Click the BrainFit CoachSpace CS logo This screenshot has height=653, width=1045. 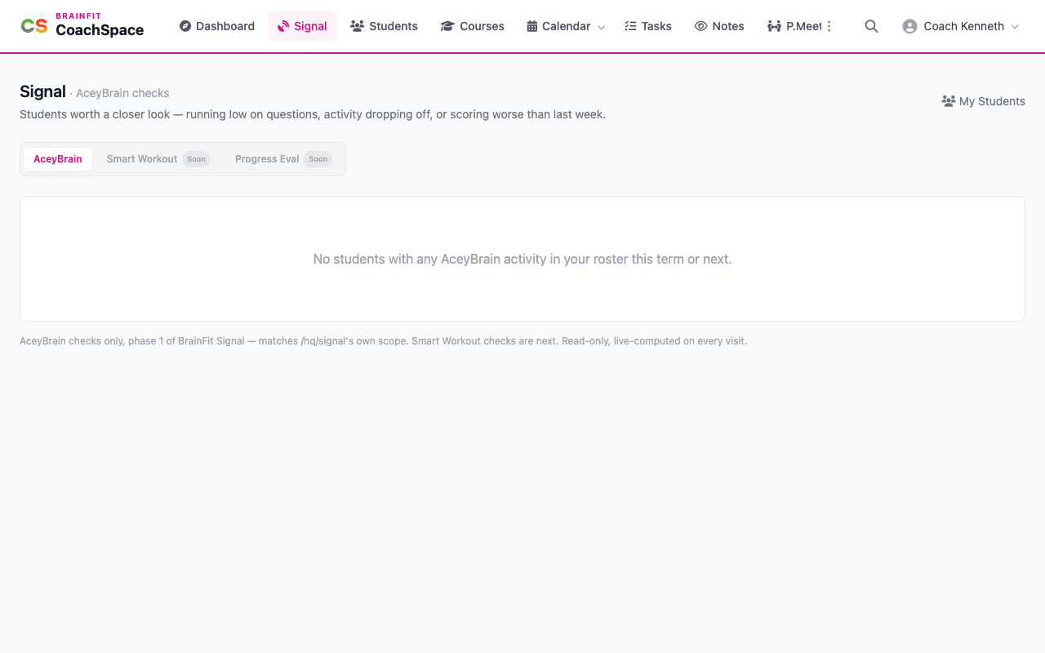point(34,26)
